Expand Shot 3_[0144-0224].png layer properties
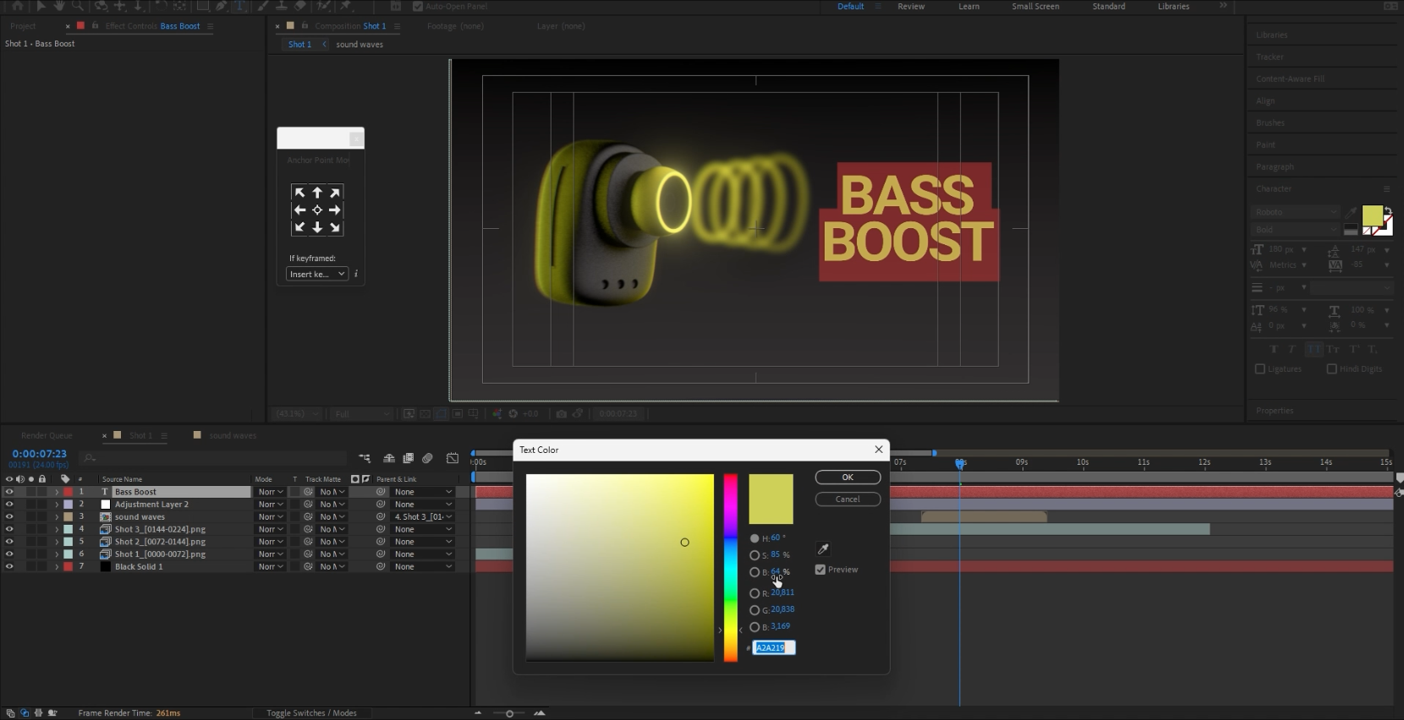The width and height of the screenshot is (1404, 720). pyautogui.click(x=57, y=529)
